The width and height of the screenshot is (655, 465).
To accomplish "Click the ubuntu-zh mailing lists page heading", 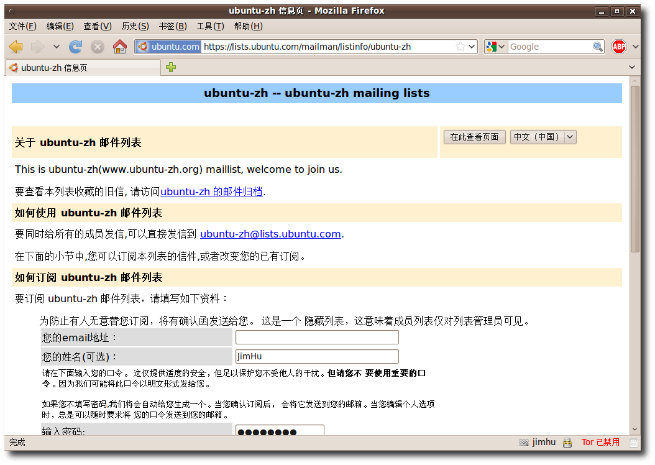I will click(x=317, y=93).
